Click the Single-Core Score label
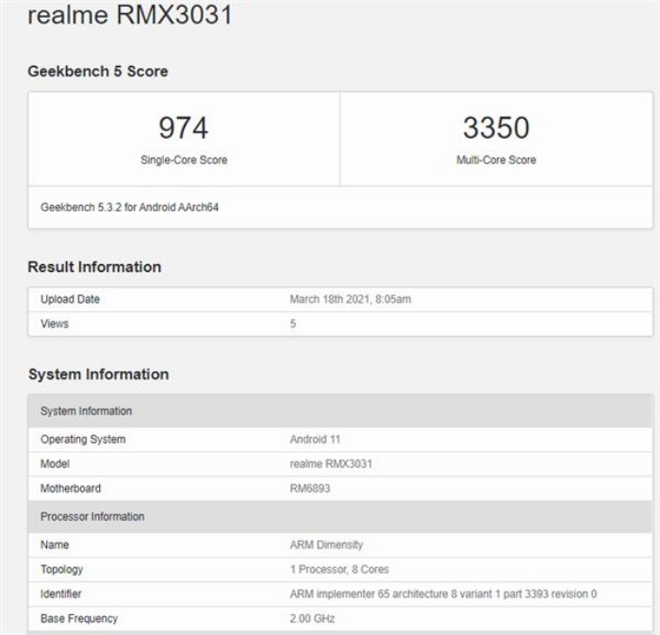660x635 pixels. [184, 160]
